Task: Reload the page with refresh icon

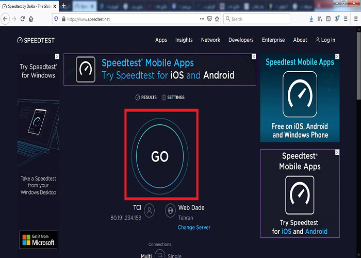Action: click(22, 19)
